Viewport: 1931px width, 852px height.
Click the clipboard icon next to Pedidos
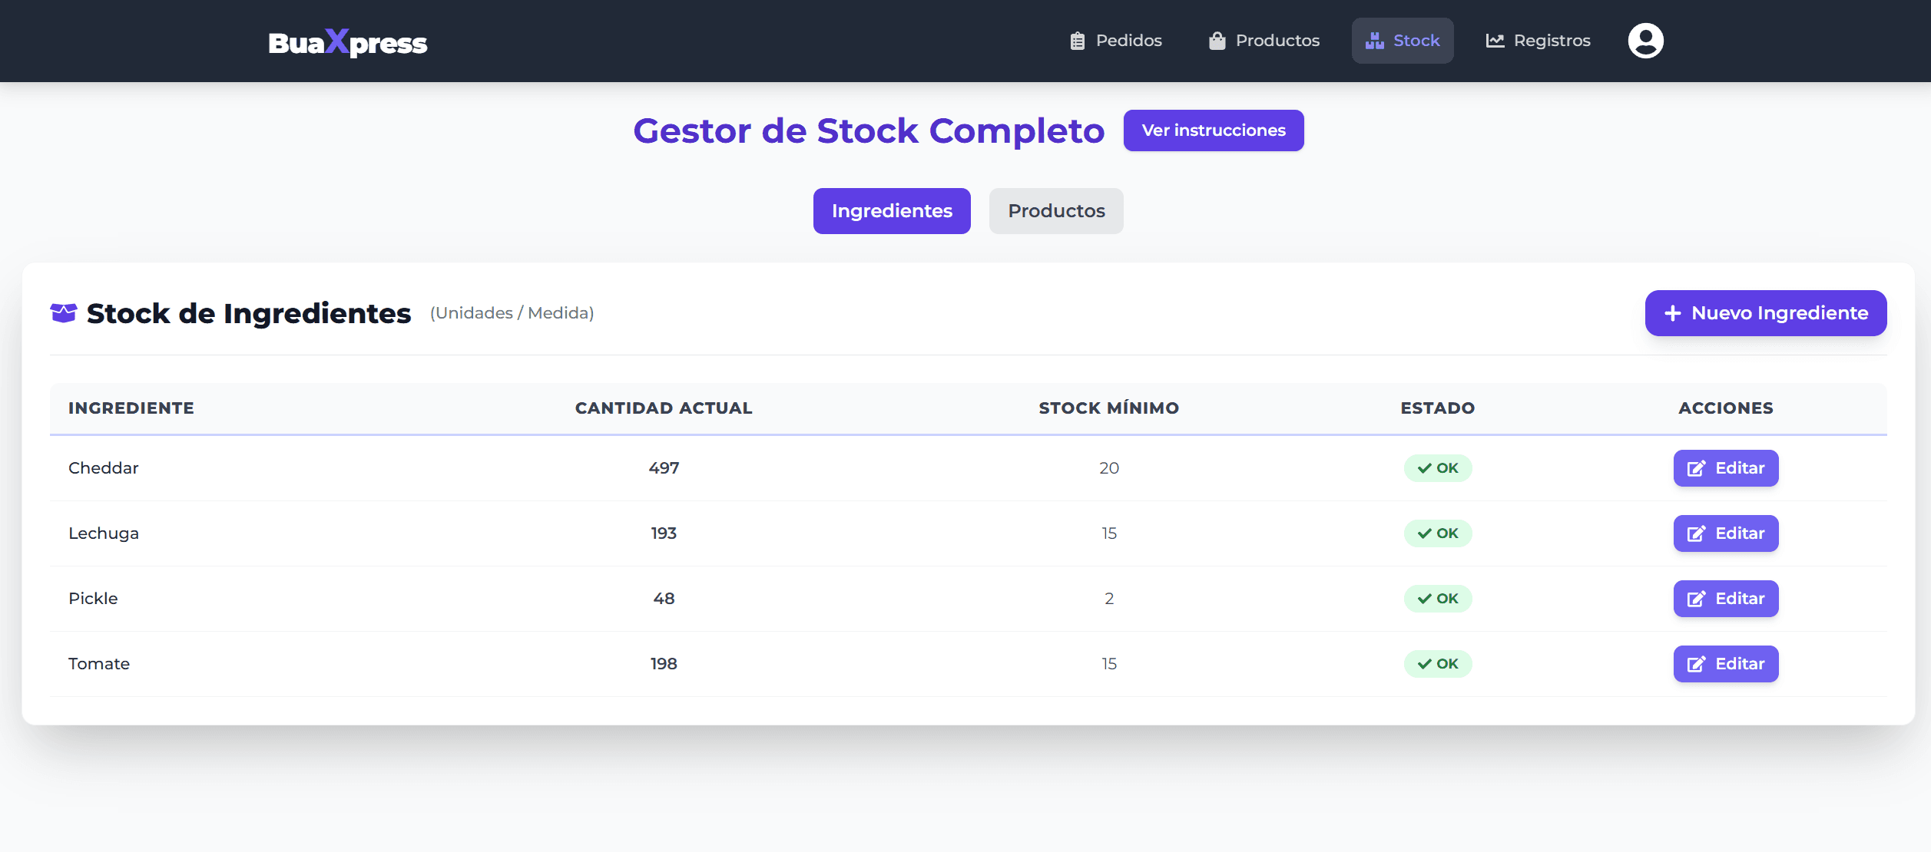(1076, 40)
